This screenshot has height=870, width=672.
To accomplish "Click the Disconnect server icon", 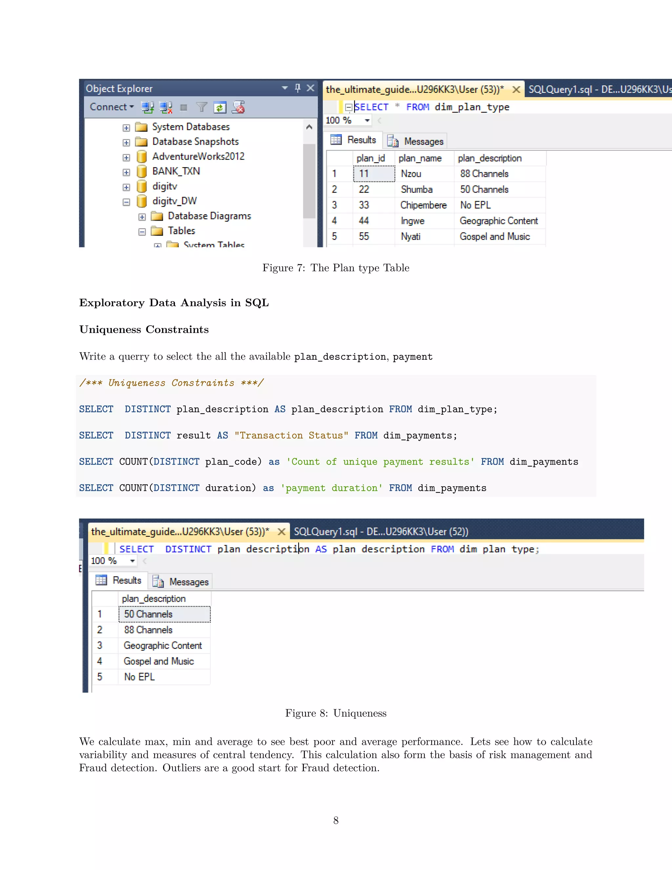I will (x=166, y=107).
